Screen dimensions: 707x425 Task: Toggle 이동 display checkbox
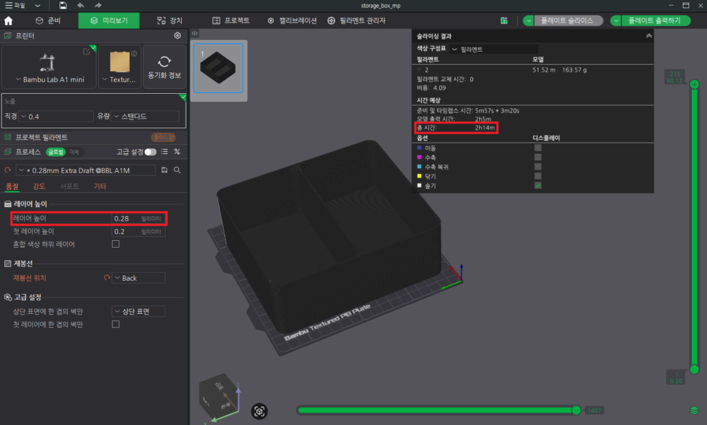(x=538, y=148)
